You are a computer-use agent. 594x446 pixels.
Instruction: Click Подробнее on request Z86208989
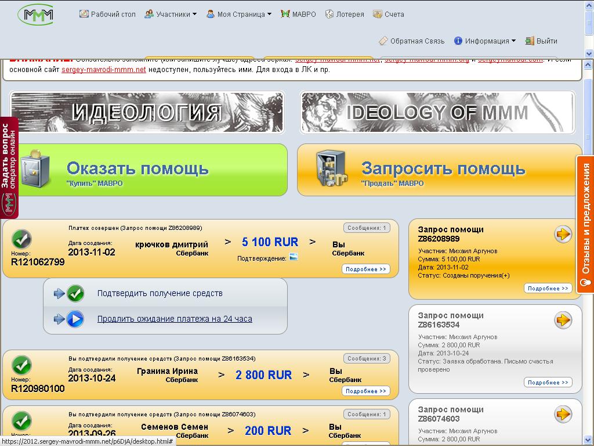[548, 288]
